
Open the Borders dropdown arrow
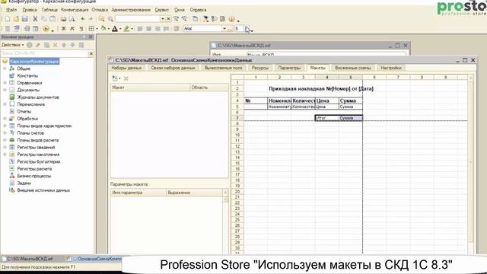coord(97,29)
